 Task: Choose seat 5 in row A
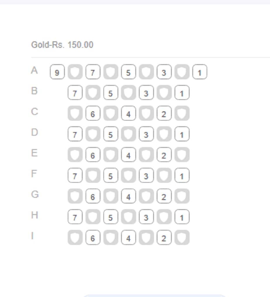pos(129,72)
